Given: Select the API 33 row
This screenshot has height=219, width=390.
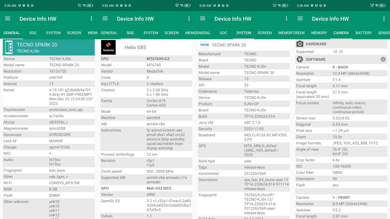Looking at the screenshot, I should (x=244, y=85).
